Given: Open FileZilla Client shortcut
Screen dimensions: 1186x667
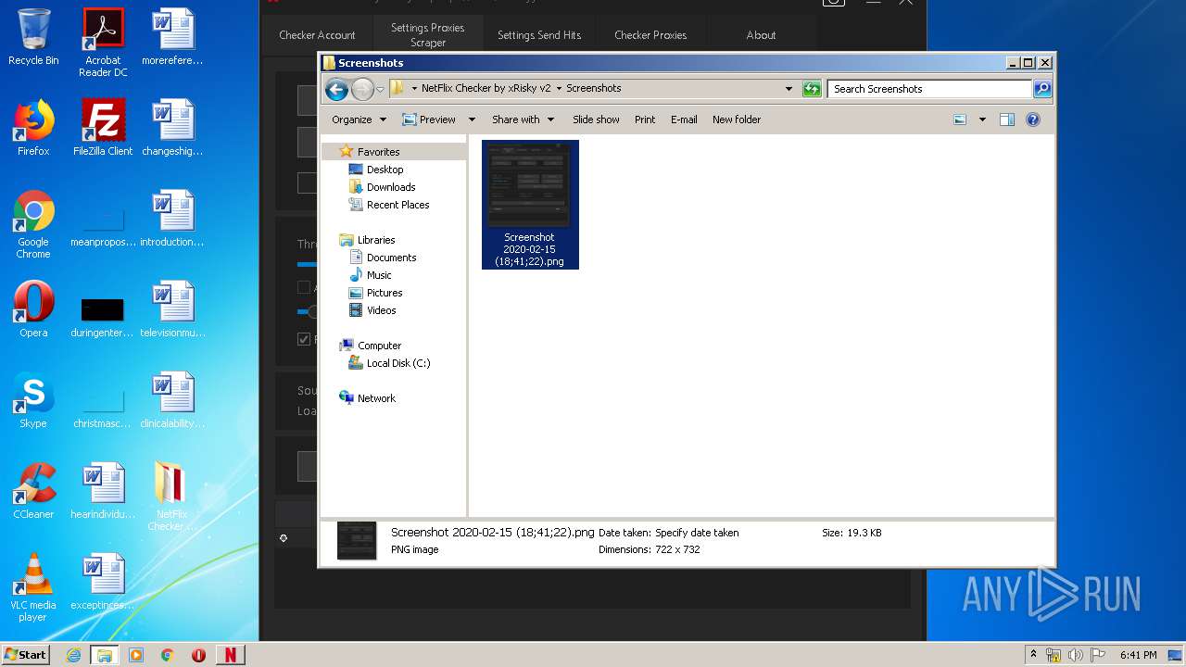Looking at the screenshot, I should [103, 128].
